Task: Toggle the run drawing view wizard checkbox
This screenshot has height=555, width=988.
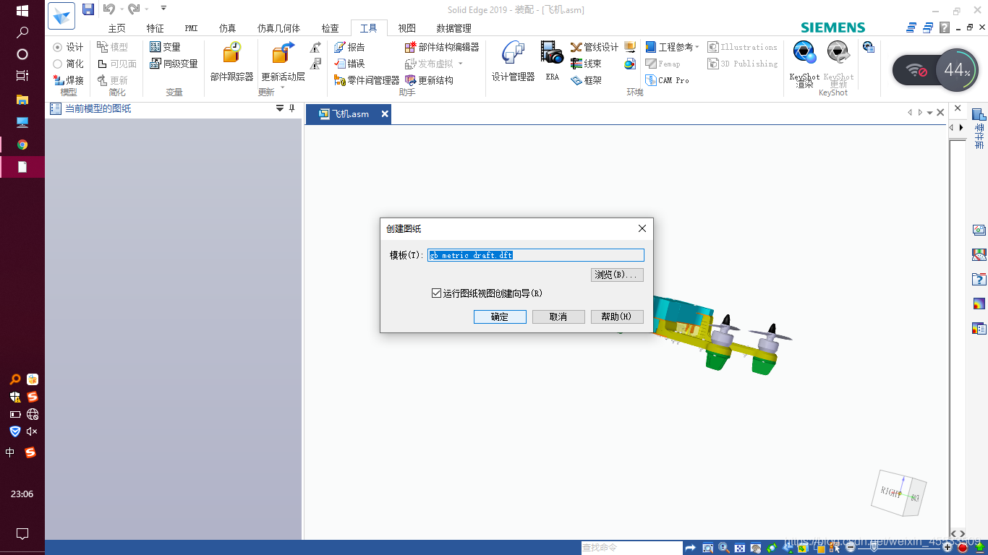Action: [436, 293]
